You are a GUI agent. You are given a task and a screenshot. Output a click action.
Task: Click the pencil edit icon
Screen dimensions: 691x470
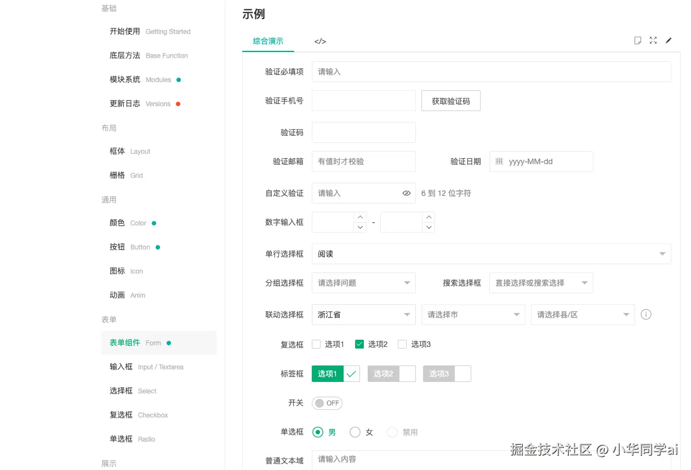pyautogui.click(x=669, y=40)
